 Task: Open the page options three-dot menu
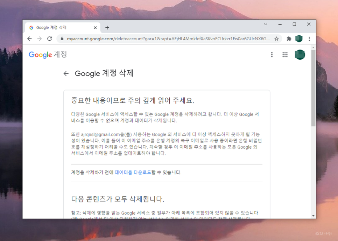(x=272, y=55)
